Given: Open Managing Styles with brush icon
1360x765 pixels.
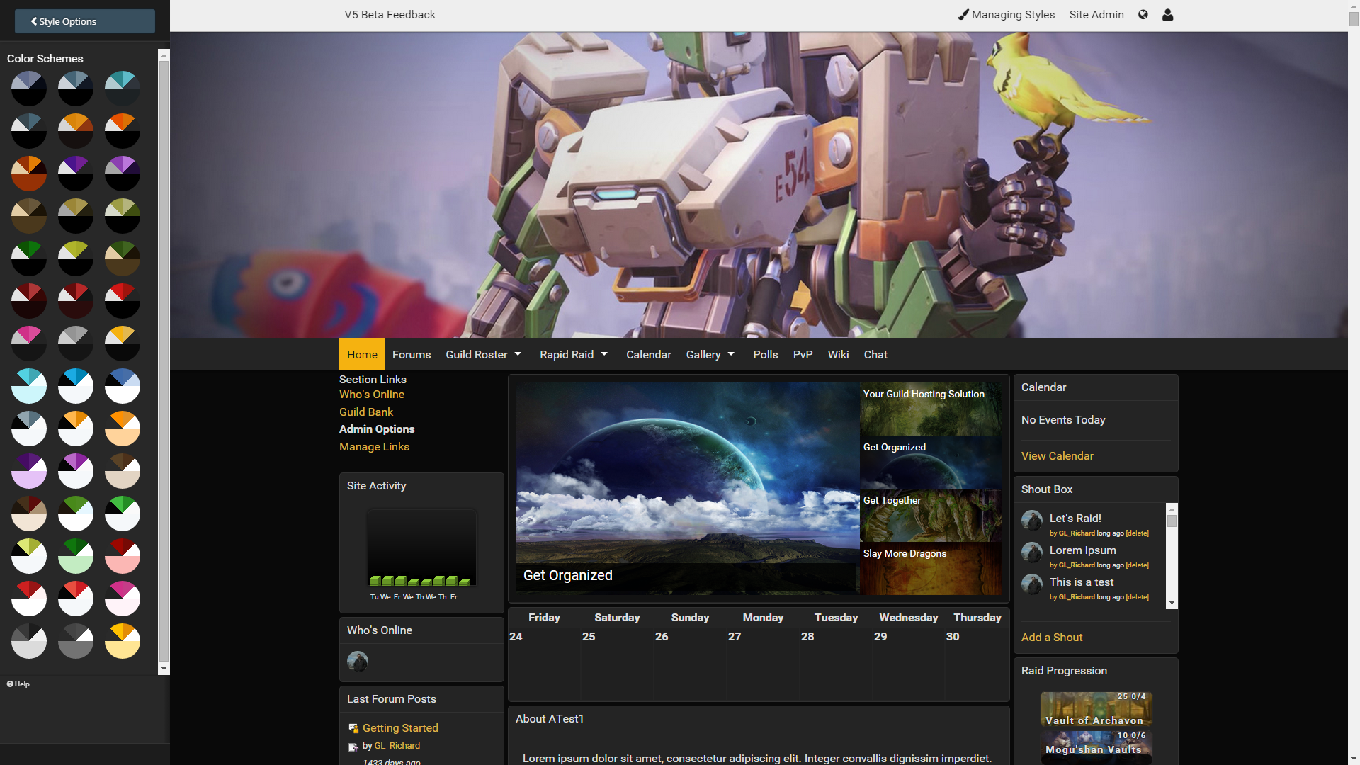Looking at the screenshot, I should click(x=1007, y=15).
